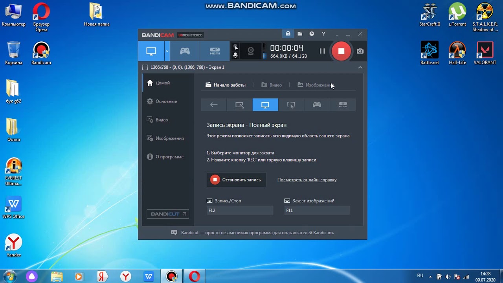Select rectangle-on-screen recording mode icon
The image size is (503, 283).
[239, 105]
